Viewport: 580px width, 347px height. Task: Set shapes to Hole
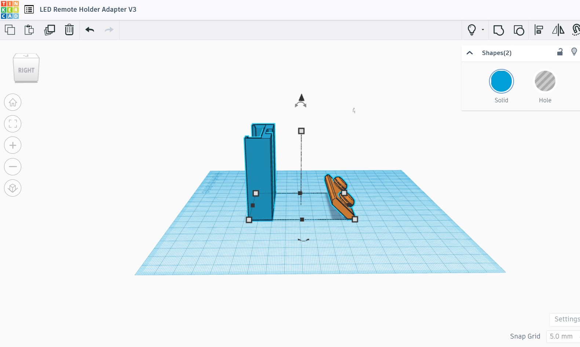point(545,81)
